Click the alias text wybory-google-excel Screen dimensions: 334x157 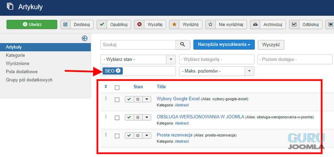point(230,99)
